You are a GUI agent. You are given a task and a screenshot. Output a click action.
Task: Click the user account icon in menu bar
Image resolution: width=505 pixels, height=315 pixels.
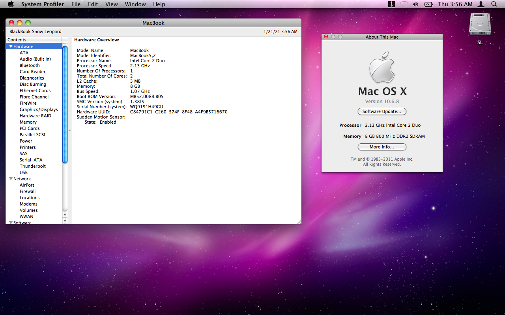point(481,4)
